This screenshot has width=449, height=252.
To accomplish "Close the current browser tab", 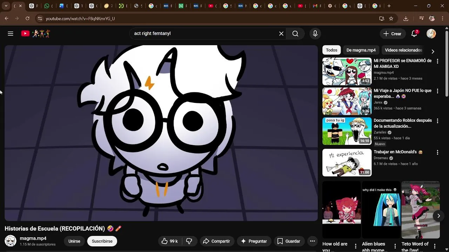I will tap(20, 6).
